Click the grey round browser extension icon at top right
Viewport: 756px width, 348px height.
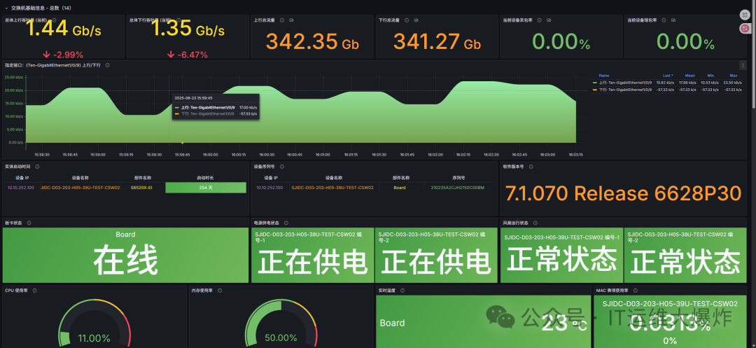[x=744, y=15]
